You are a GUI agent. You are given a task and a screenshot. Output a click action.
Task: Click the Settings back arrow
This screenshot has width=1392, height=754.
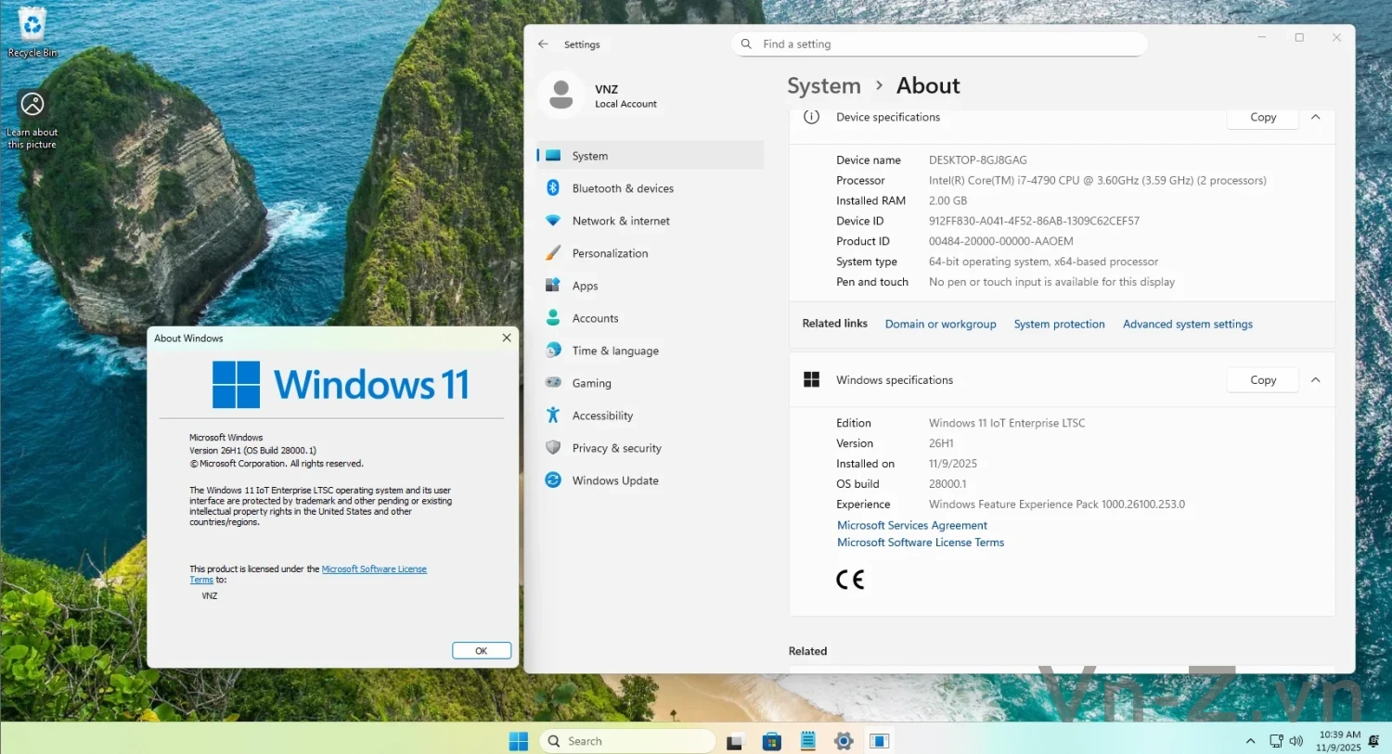pos(544,45)
